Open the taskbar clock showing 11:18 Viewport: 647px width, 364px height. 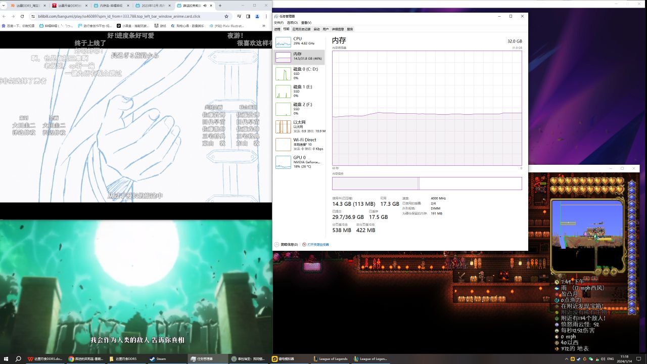tap(625, 359)
